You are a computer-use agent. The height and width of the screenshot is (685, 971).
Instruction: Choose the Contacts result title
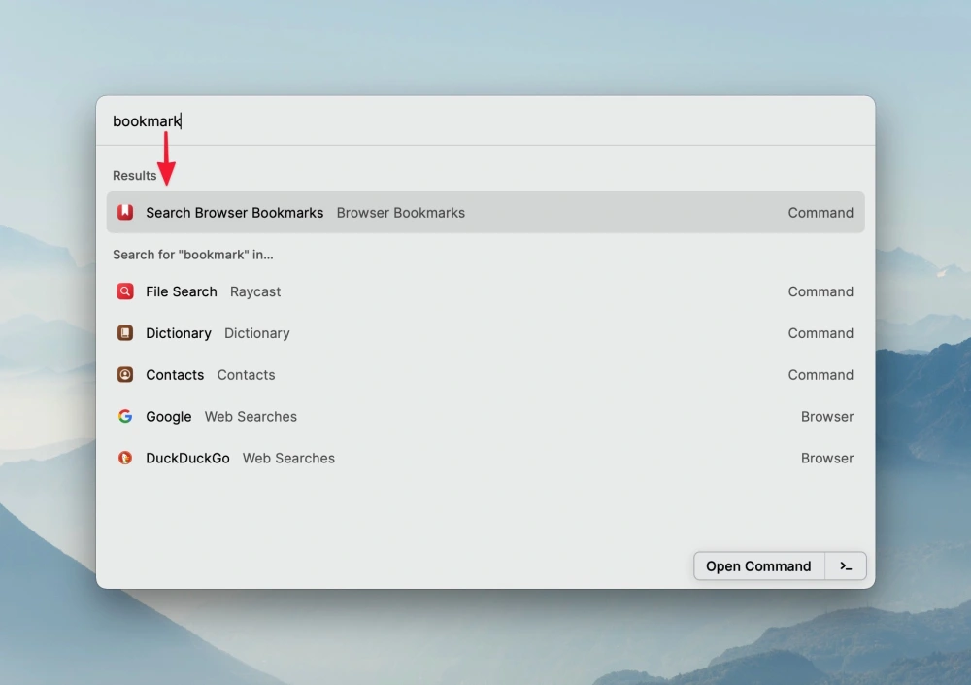coord(175,375)
